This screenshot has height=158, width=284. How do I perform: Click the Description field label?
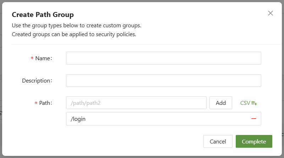[37, 81]
